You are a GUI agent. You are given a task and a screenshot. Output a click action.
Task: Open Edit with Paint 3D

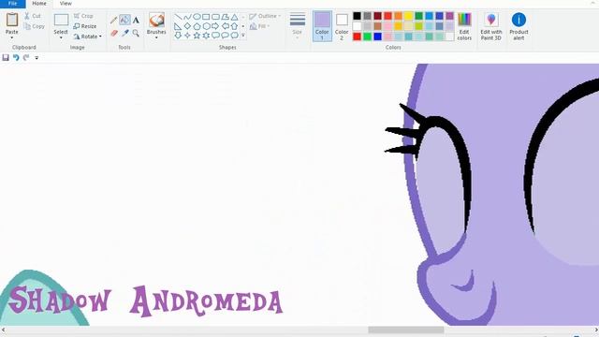click(490, 26)
